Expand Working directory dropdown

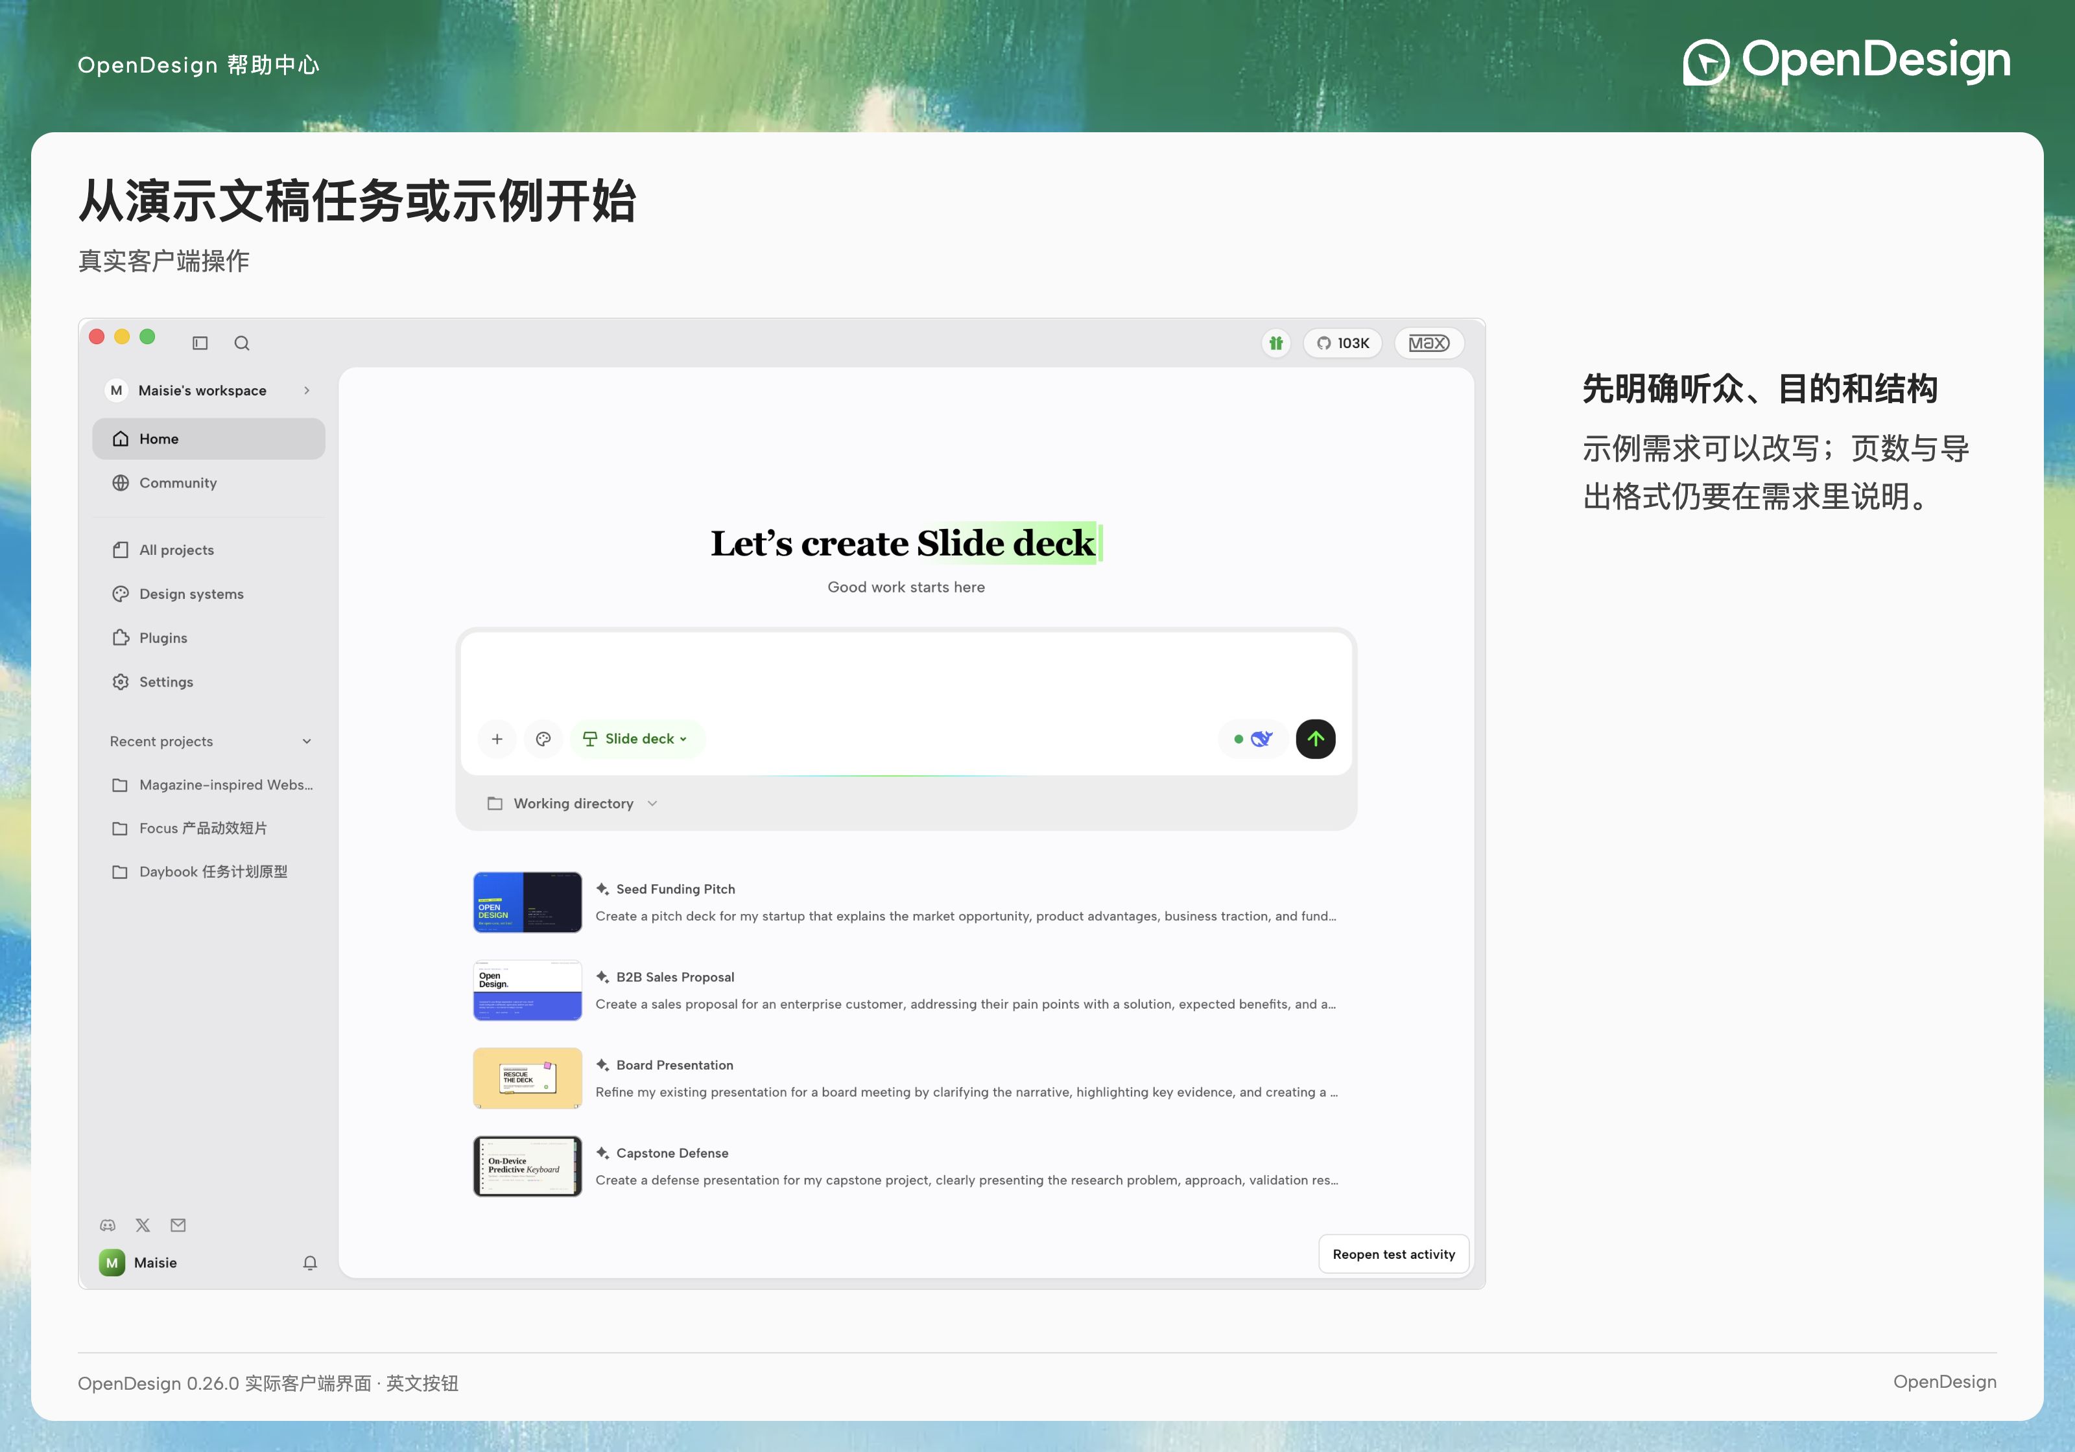click(572, 803)
